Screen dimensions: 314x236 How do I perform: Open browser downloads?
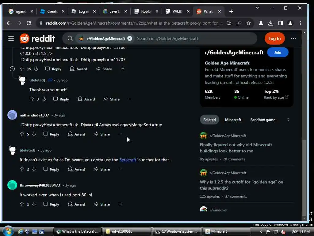(270, 23)
